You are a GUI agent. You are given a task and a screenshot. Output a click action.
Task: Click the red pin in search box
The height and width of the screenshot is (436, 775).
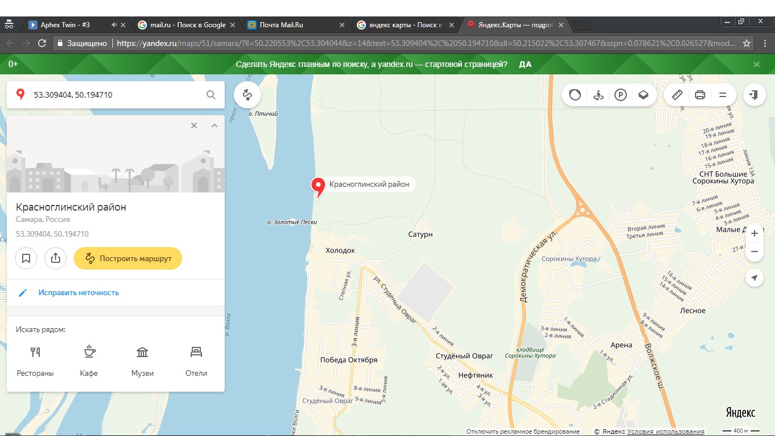coord(21,95)
